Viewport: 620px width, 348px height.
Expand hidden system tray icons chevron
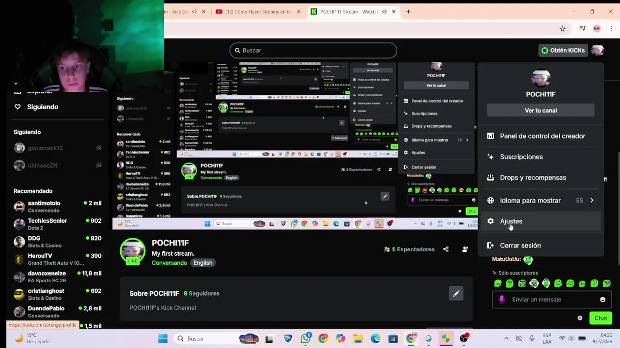(506, 339)
